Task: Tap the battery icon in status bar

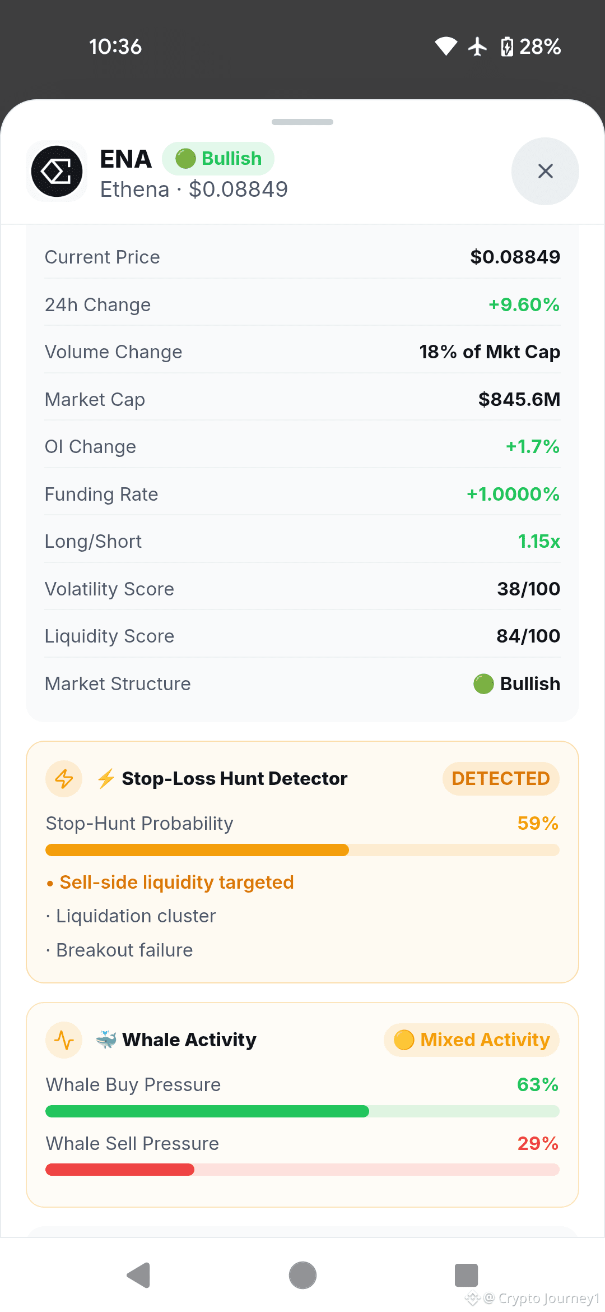Action: point(507,47)
